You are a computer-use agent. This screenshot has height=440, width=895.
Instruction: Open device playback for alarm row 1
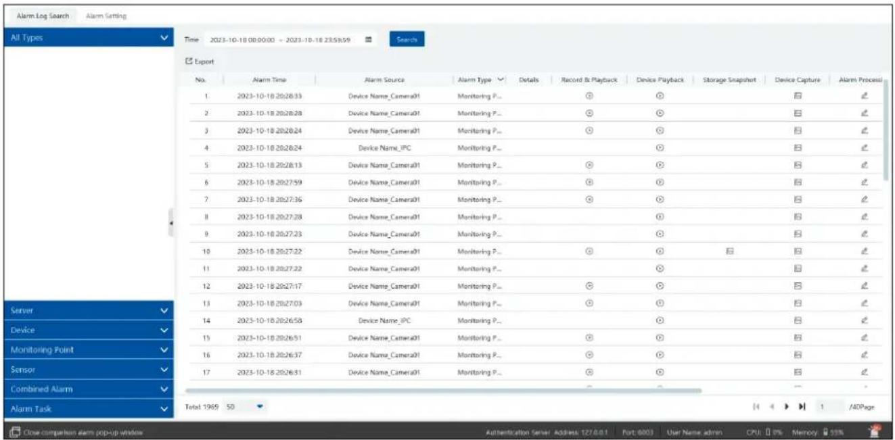click(660, 96)
